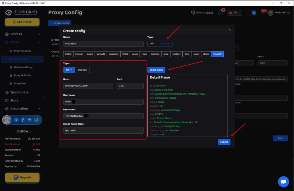Click the Hidemium logo in the sidebar

coord(21,12)
